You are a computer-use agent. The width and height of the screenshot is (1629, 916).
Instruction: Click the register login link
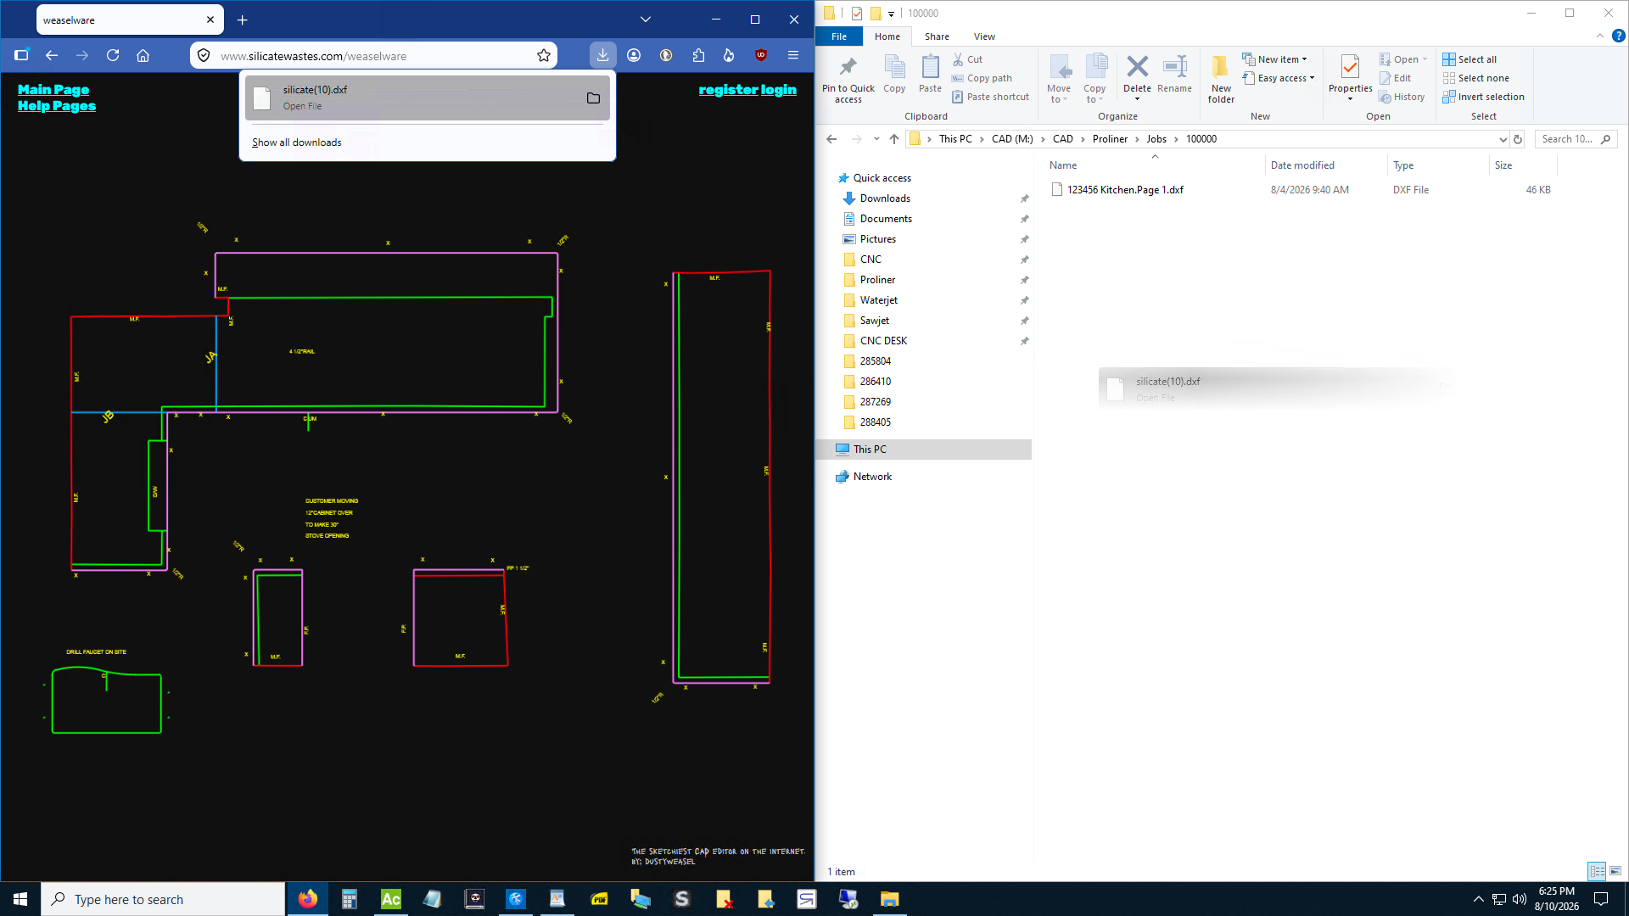pyautogui.click(x=747, y=90)
